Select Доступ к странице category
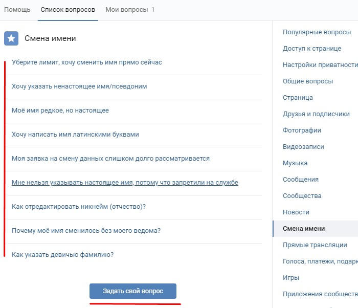358x308 pixels. (312, 49)
